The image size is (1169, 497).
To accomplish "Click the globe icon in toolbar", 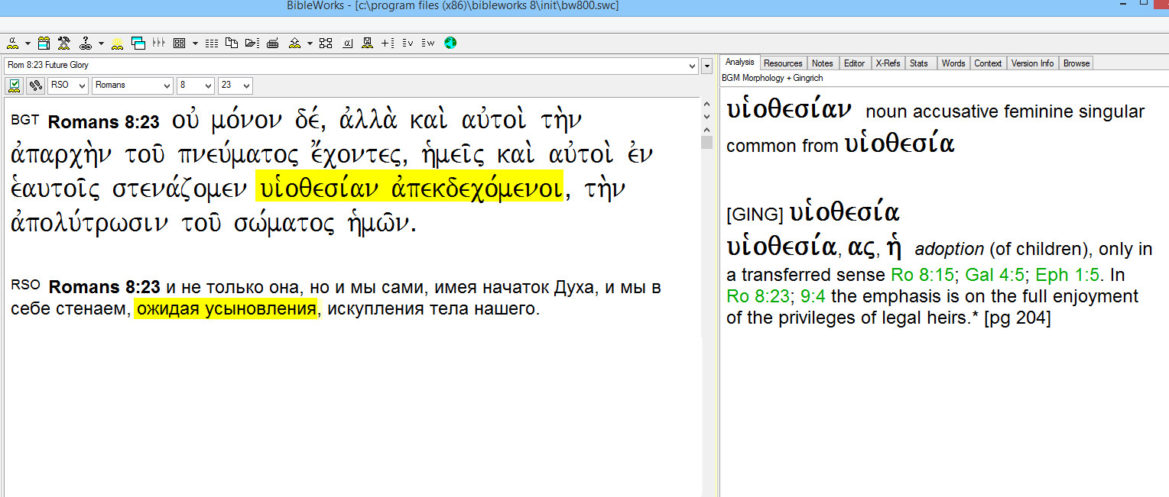I will tap(450, 43).
